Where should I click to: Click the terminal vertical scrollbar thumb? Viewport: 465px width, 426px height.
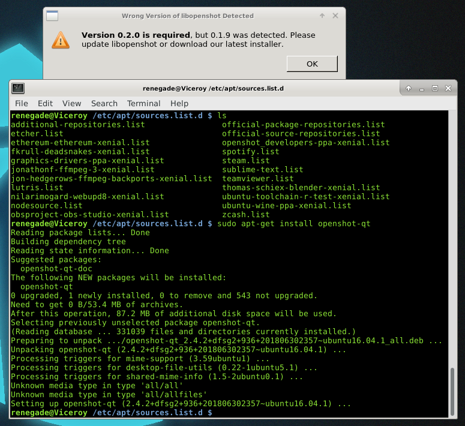pos(452,392)
